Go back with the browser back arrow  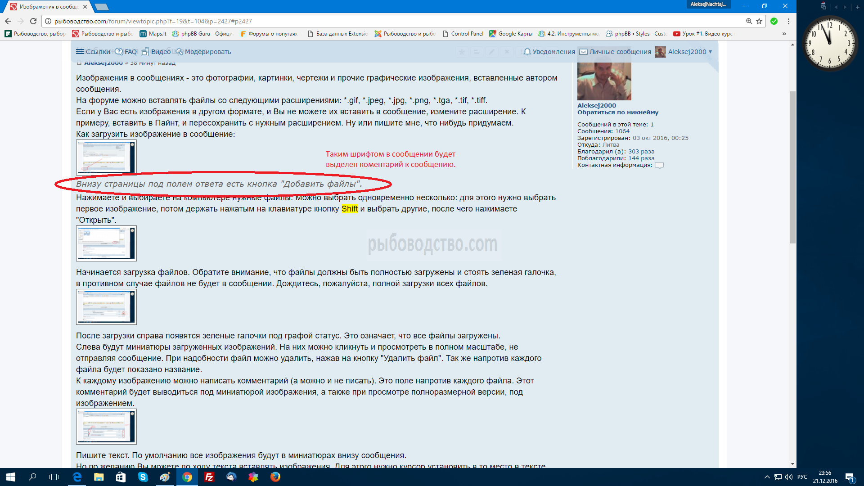click(x=8, y=21)
